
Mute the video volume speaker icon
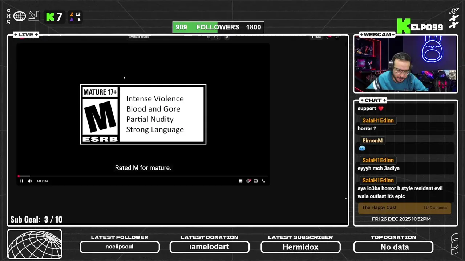pos(30,181)
